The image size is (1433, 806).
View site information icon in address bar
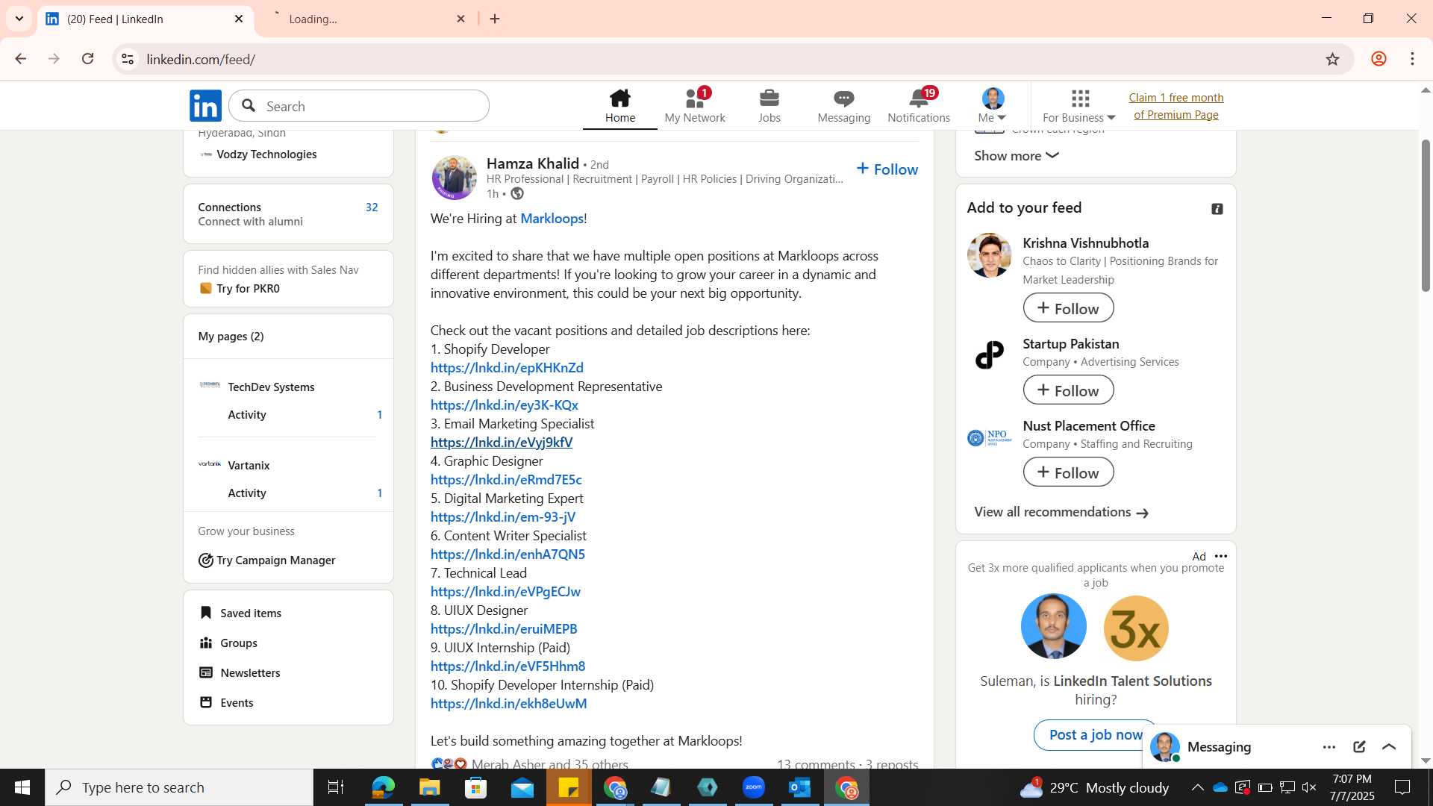click(128, 59)
